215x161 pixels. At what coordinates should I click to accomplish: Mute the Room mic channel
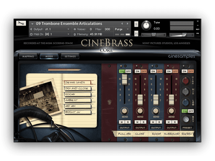pos(153,122)
